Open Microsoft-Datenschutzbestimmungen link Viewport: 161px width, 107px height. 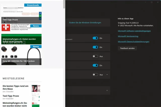134,42
